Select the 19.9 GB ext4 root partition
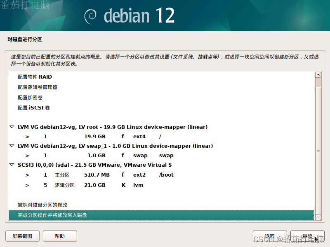The image size is (330, 247). coord(161,137)
